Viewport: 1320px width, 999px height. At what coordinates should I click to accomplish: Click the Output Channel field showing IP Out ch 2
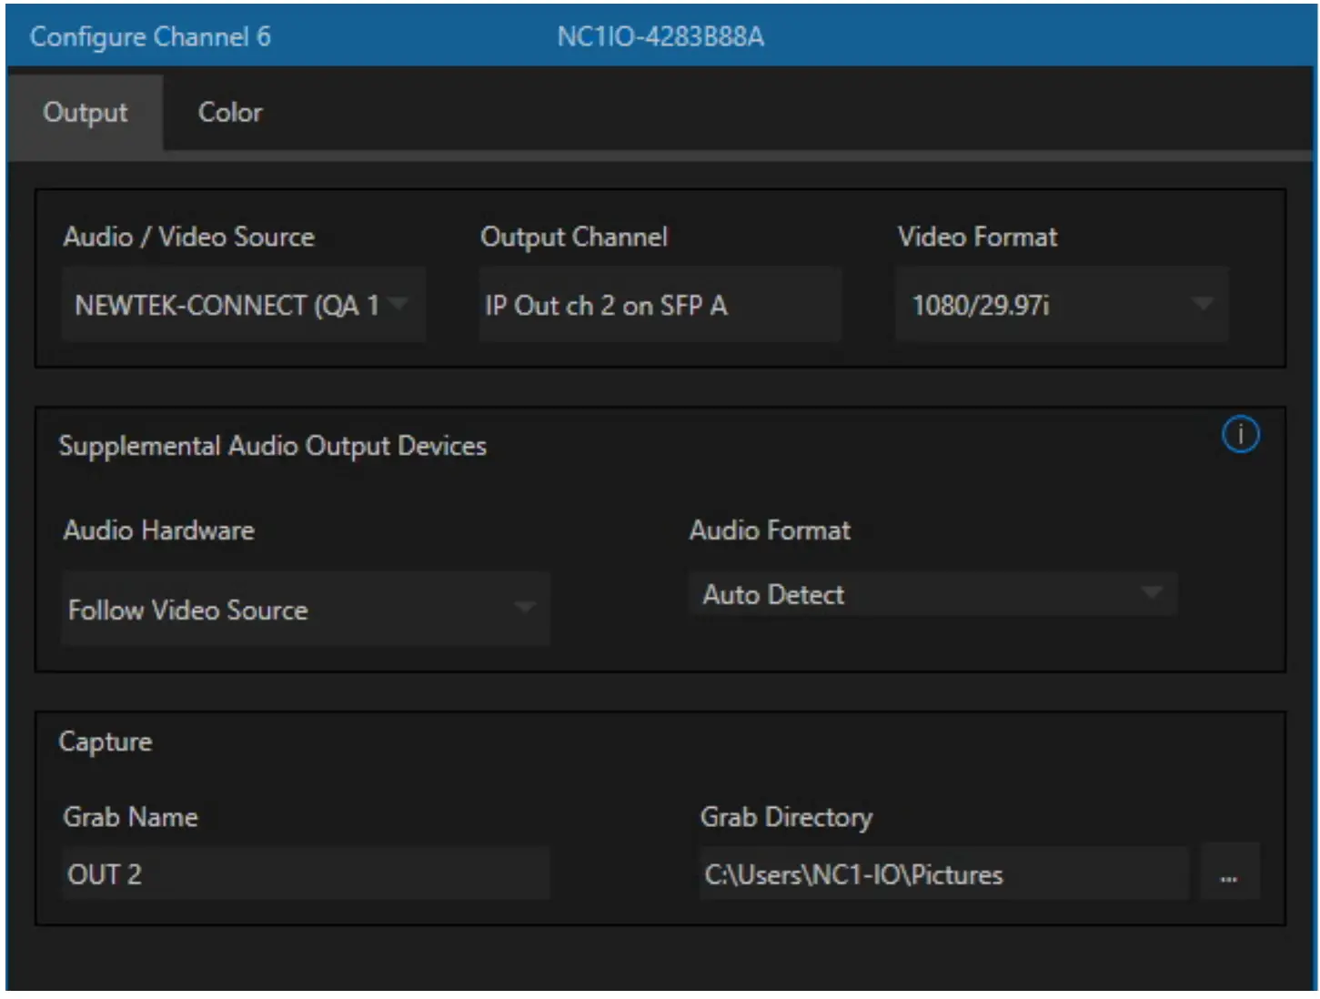[x=659, y=304]
